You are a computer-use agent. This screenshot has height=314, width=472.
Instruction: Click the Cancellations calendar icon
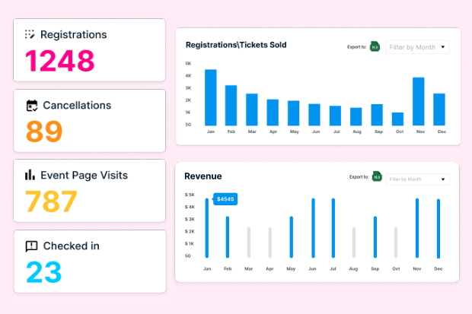pyautogui.click(x=32, y=106)
